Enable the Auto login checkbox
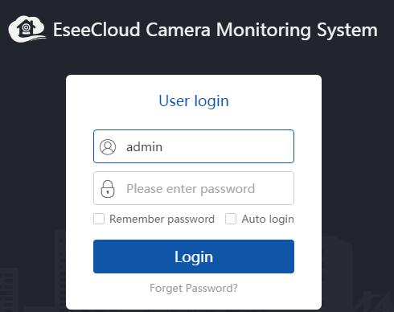 231,219
